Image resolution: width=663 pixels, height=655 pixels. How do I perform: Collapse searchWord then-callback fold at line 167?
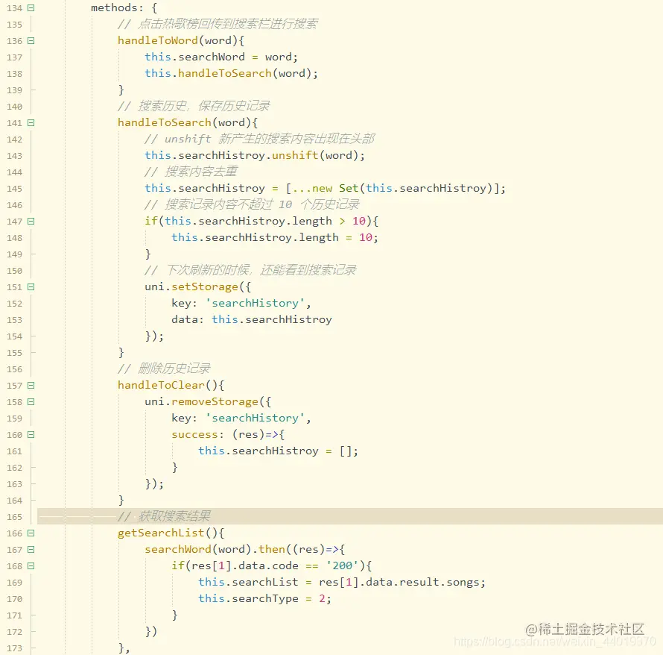click(31, 550)
